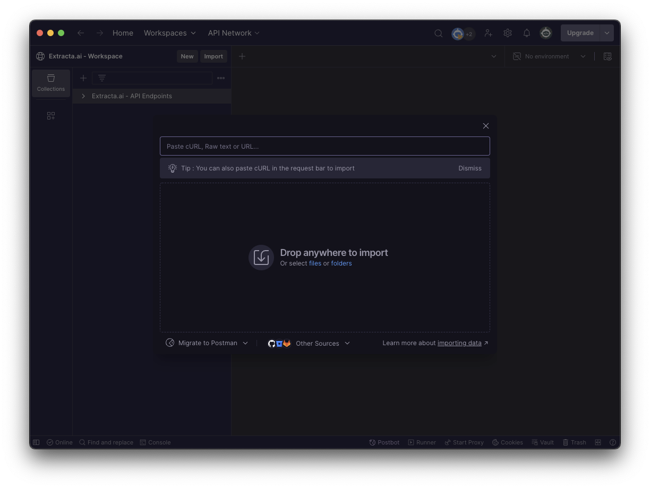Open the Workspaces dropdown

point(170,33)
